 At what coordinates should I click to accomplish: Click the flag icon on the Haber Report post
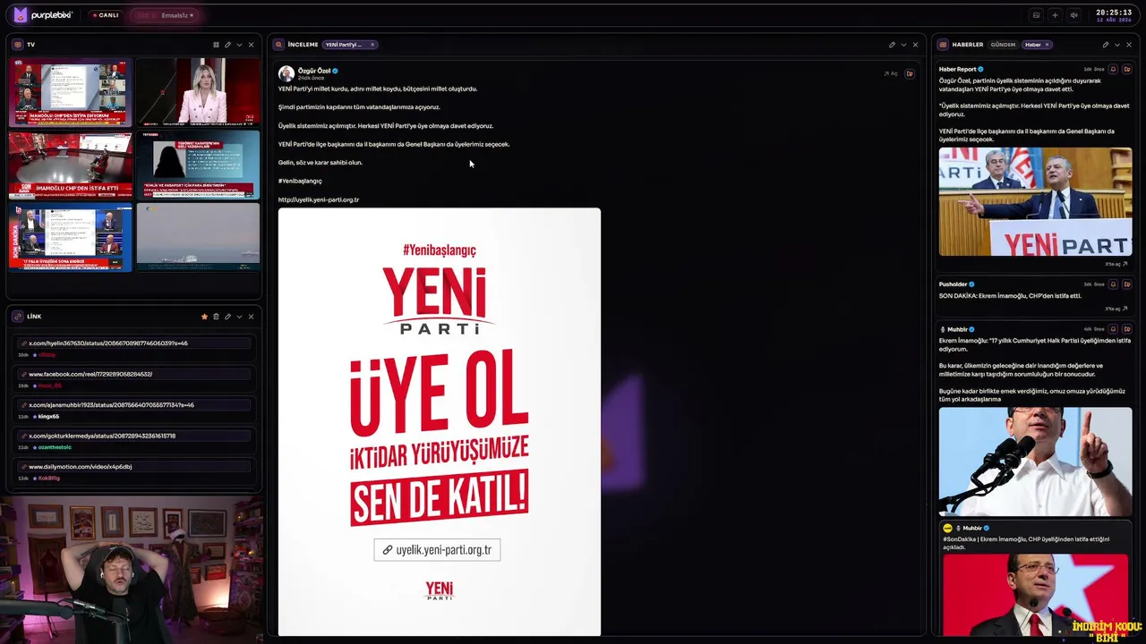[1127, 69]
